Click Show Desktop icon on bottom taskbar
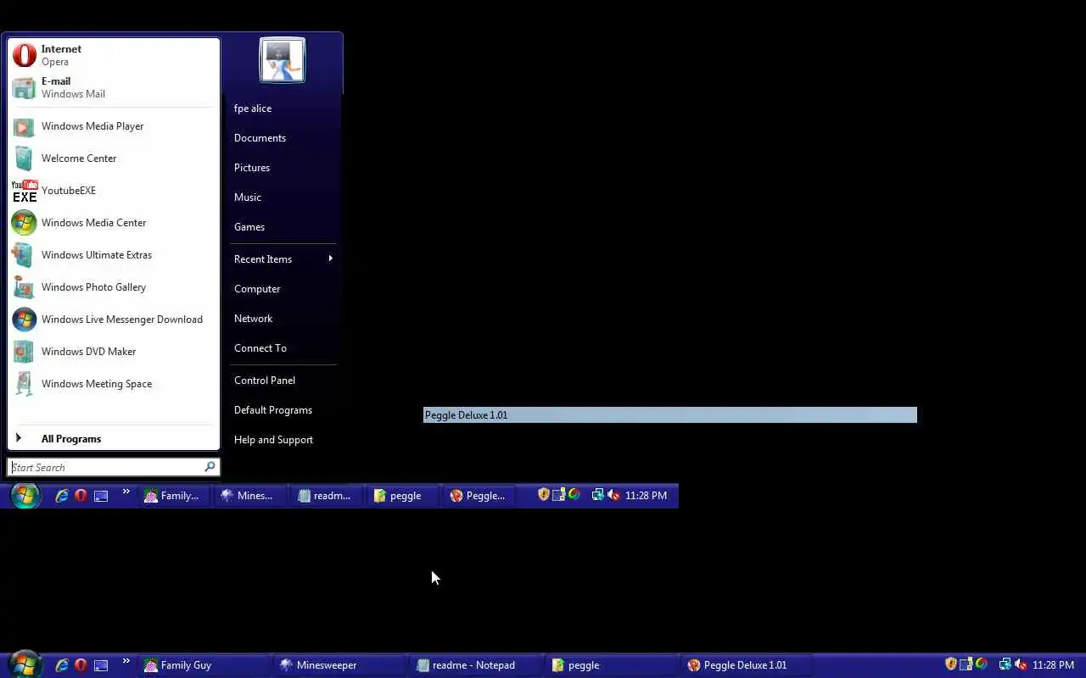 [101, 665]
